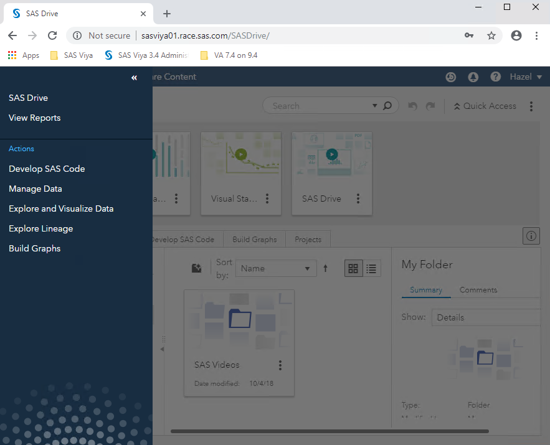Open SAS Viya bookmark folder

pyautogui.click(x=72, y=55)
